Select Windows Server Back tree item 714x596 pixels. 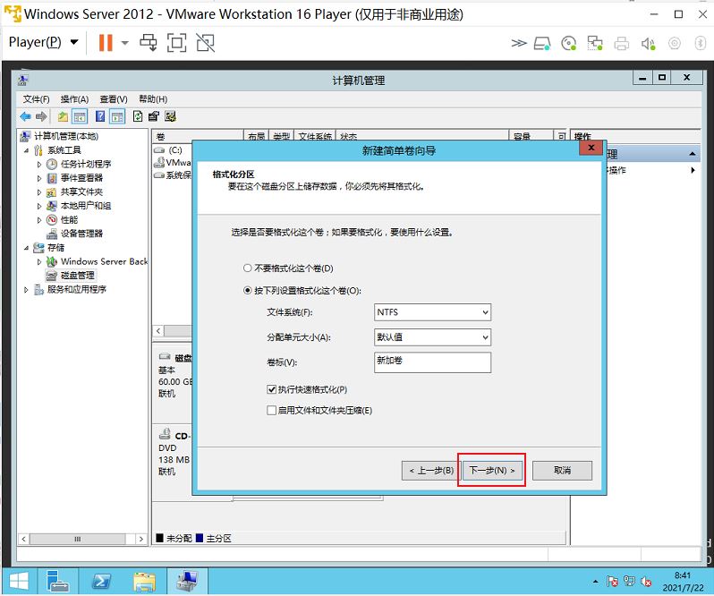tap(105, 261)
